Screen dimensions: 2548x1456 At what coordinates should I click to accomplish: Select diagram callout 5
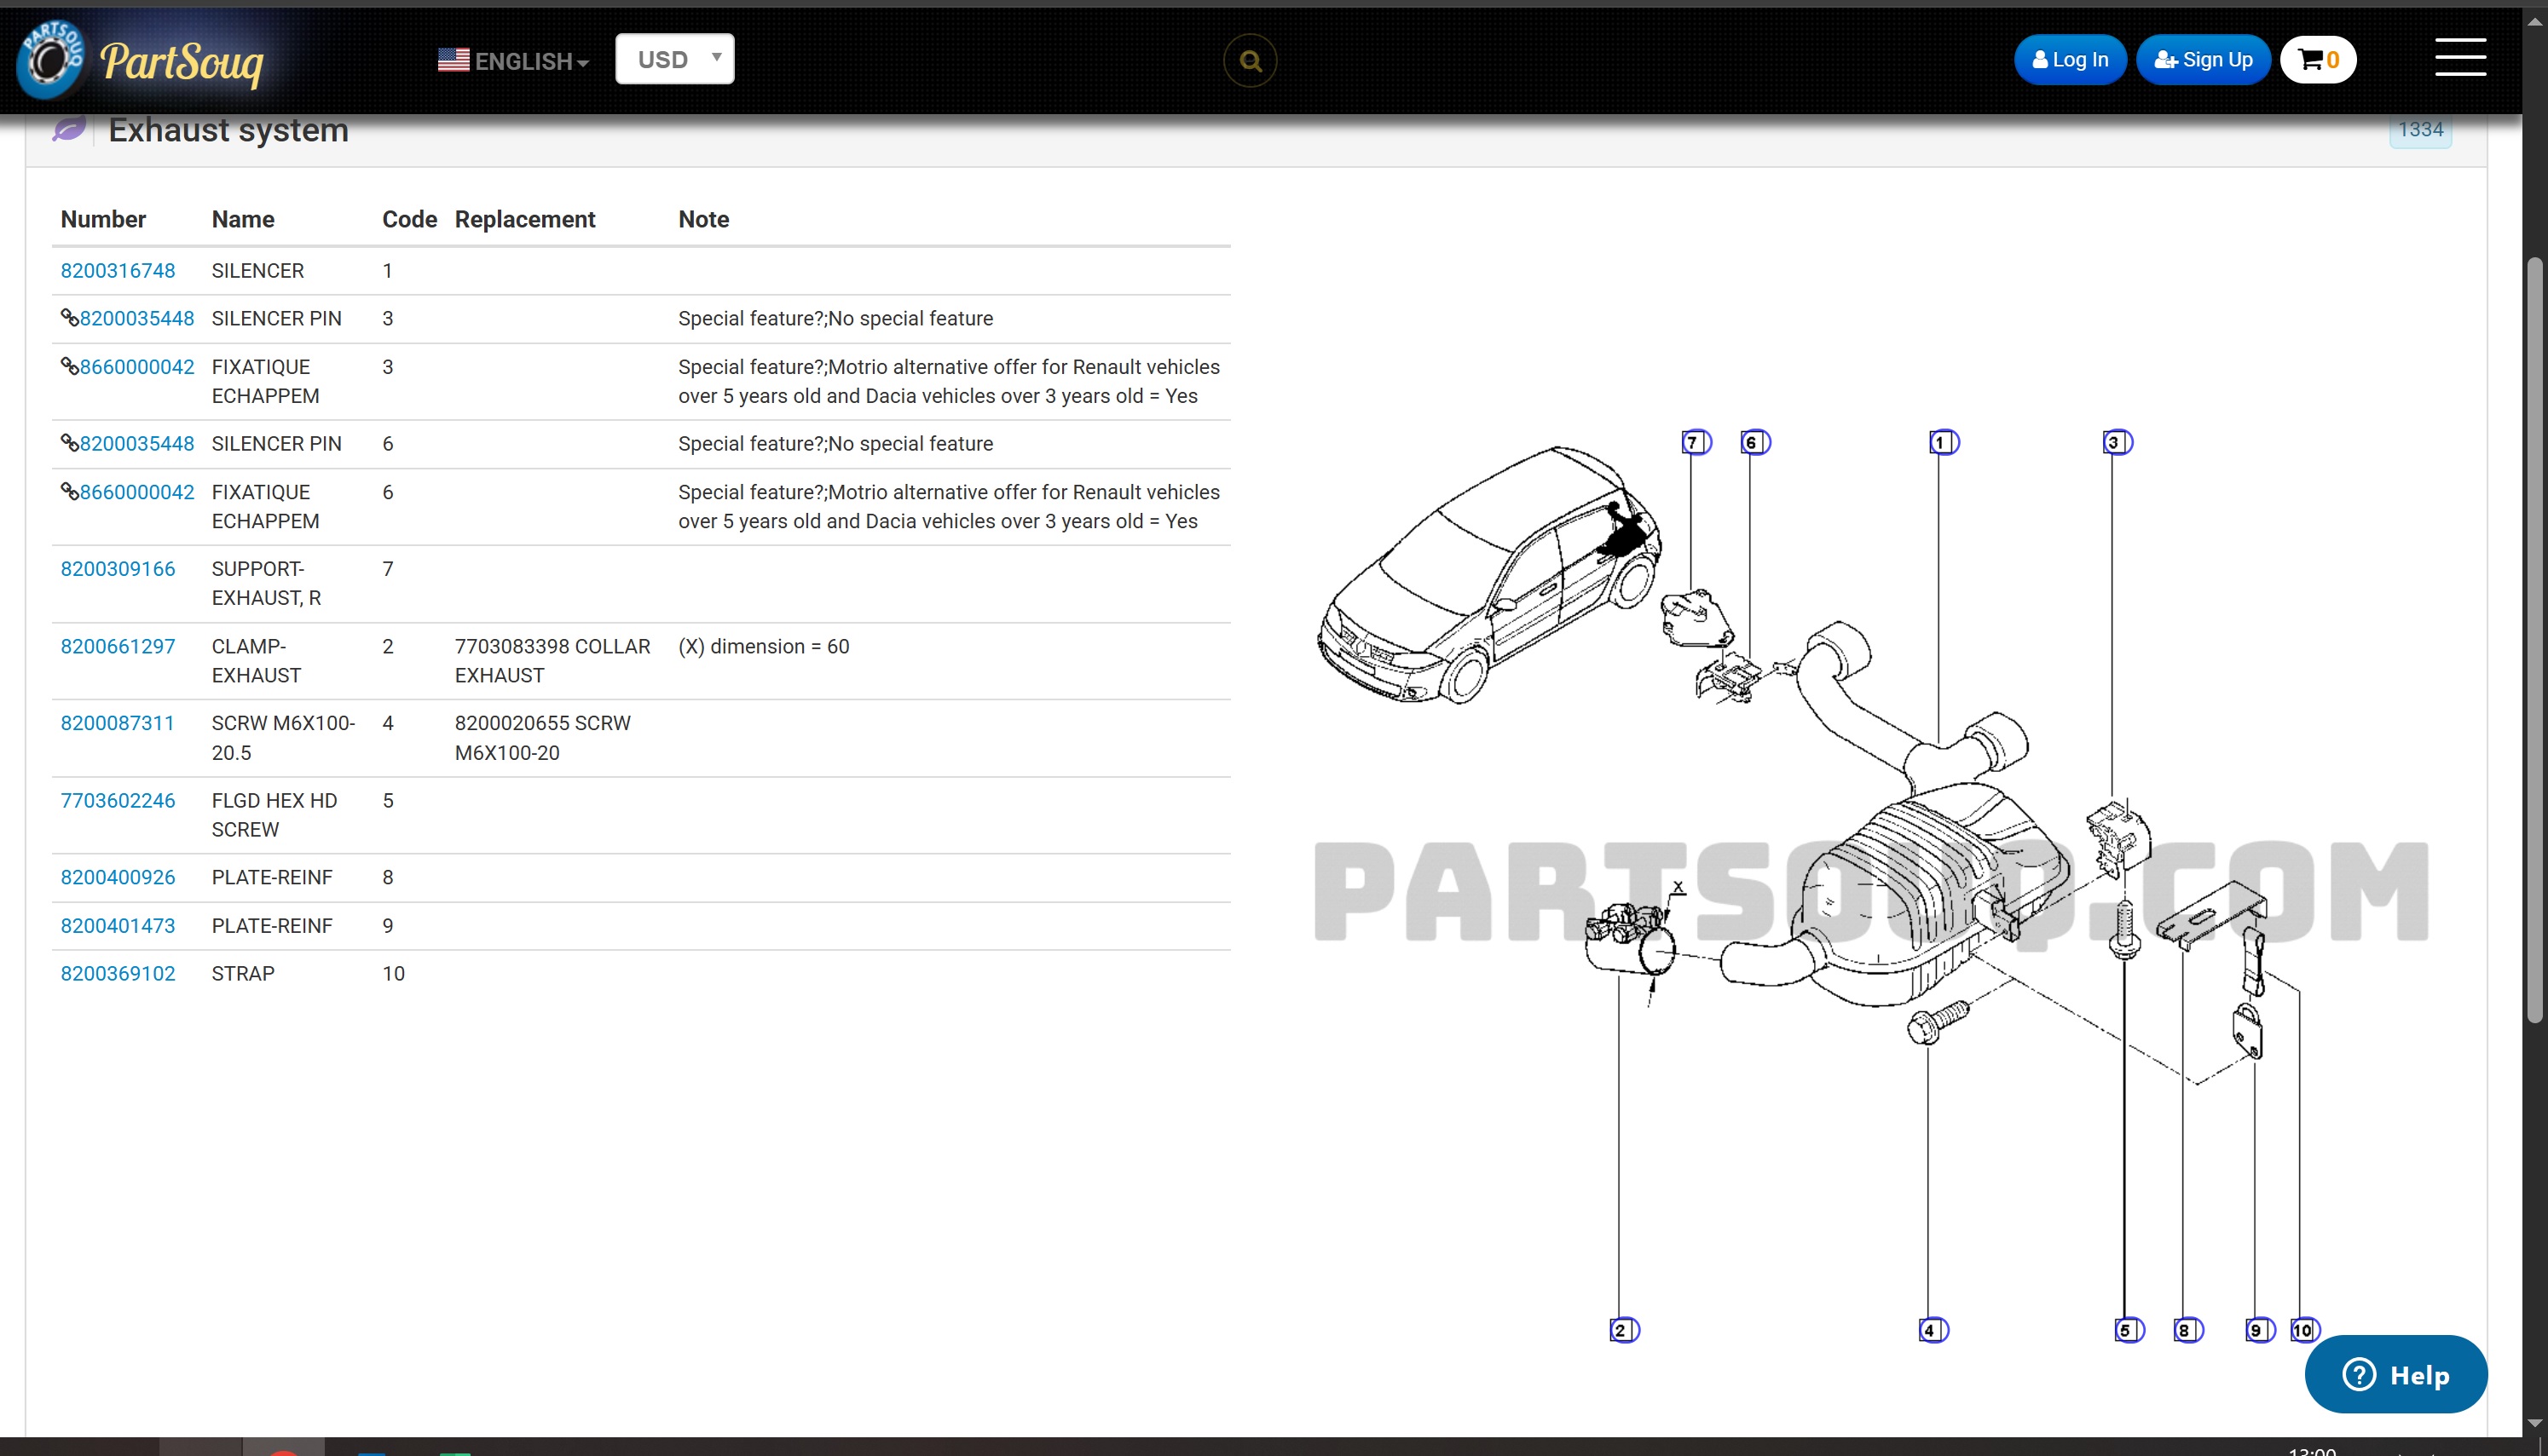pos(2129,1330)
